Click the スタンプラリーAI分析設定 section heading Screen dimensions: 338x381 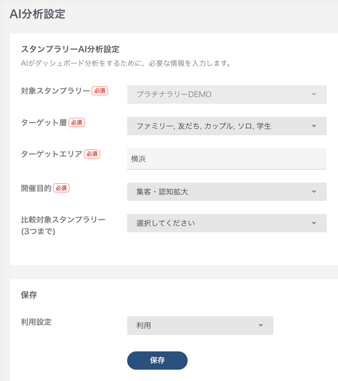(70, 49)
